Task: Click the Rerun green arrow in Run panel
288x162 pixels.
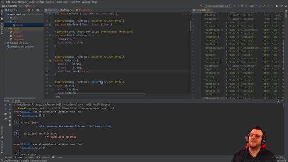Action: point(5,105)
